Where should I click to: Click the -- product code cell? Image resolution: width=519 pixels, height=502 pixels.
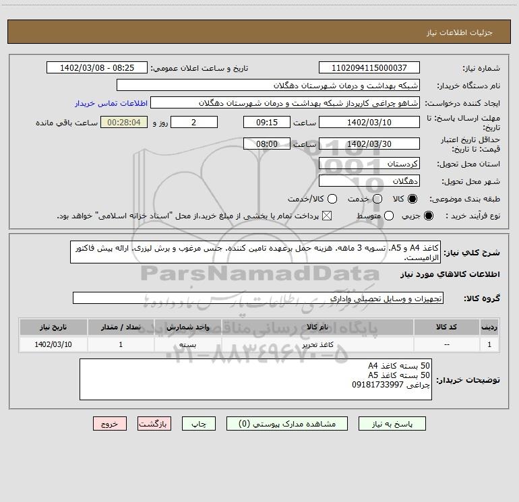coord(446,344)
